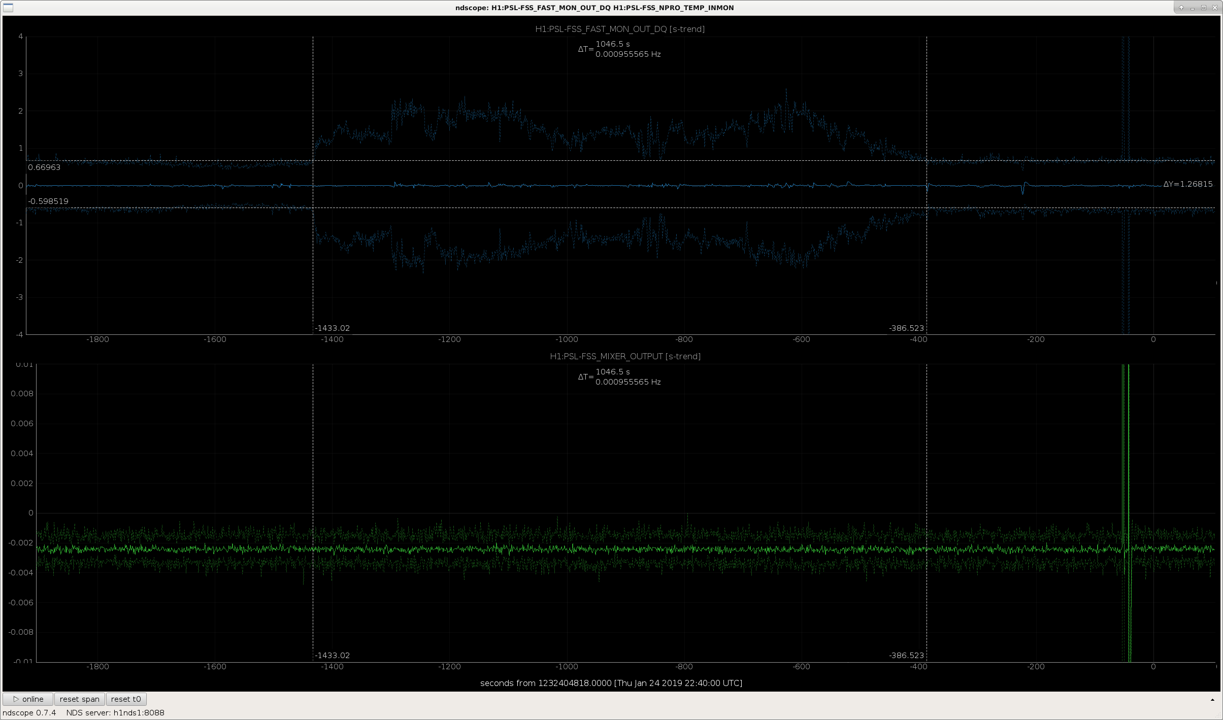1223x720 pixels.
Task: Select the -386.523 time cursor label in top plot
Action: coord(906,328)
